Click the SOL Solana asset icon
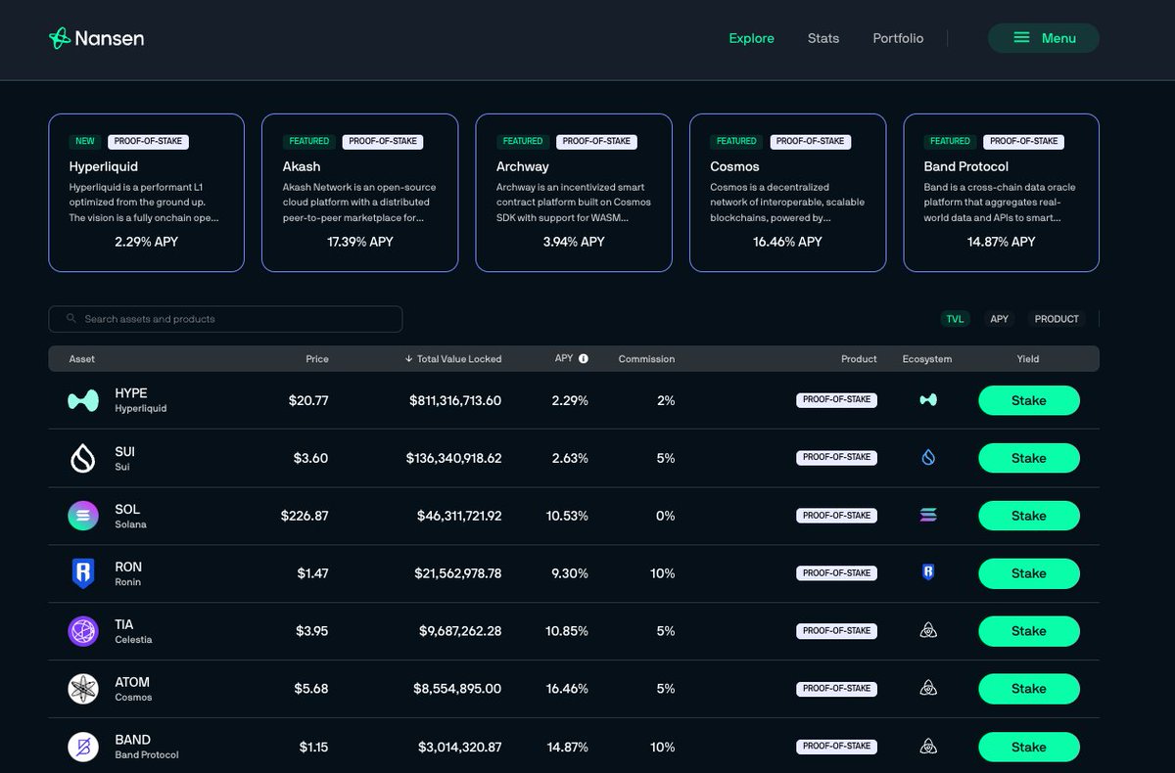 tap(82, 516)
